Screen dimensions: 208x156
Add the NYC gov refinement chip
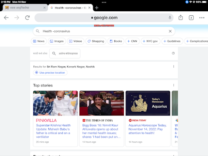point(150,41)
